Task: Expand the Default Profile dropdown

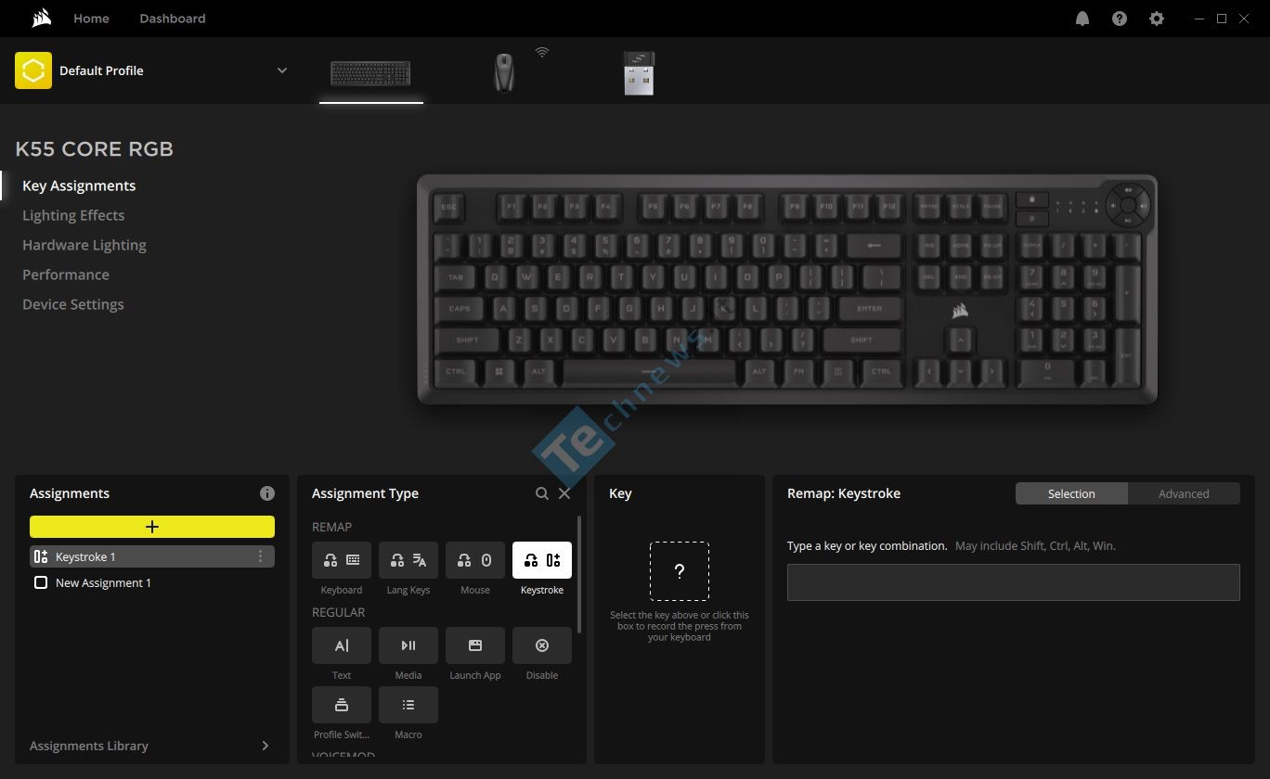Action: [x=282, y=70]
